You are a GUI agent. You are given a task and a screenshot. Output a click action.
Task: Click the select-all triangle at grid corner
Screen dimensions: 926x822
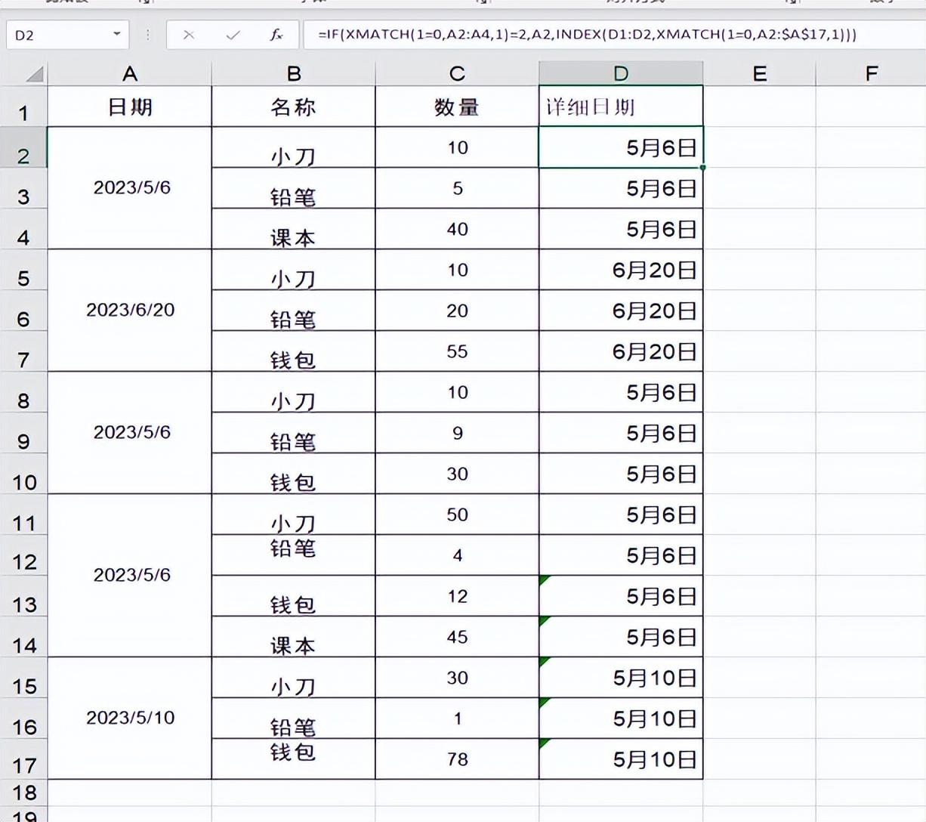[x=34, y=74]
